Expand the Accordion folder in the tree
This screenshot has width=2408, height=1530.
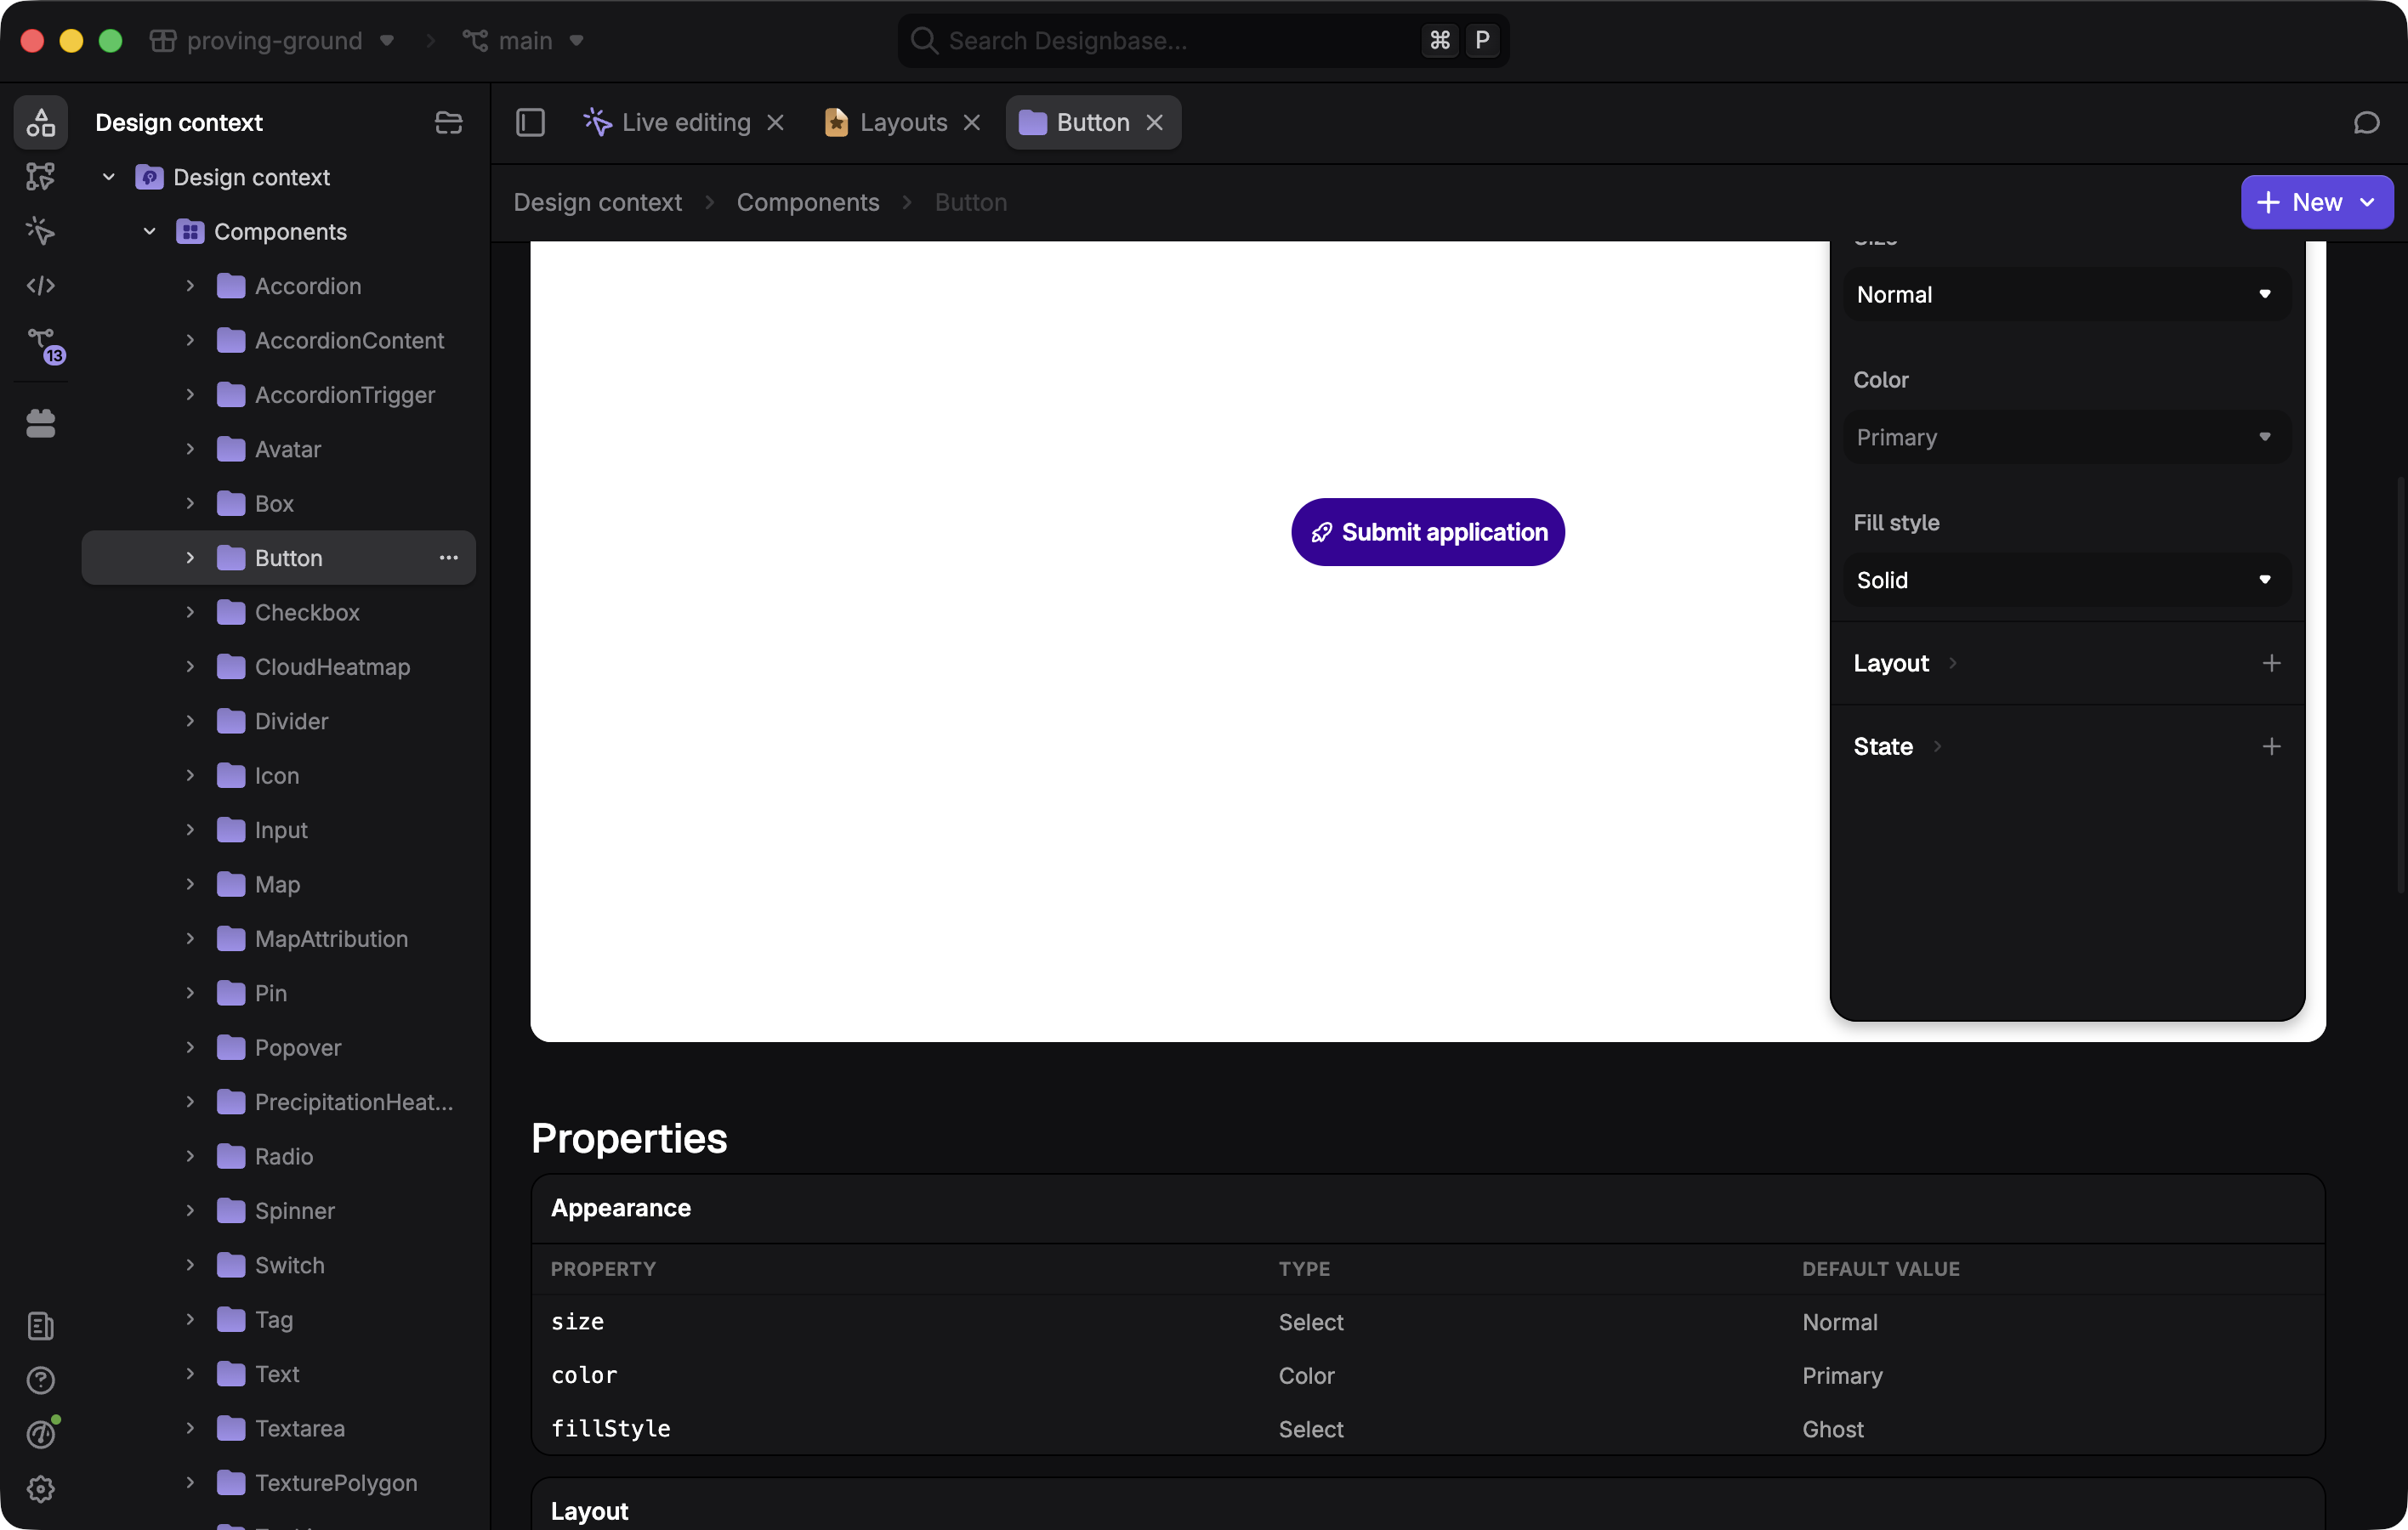190,286
